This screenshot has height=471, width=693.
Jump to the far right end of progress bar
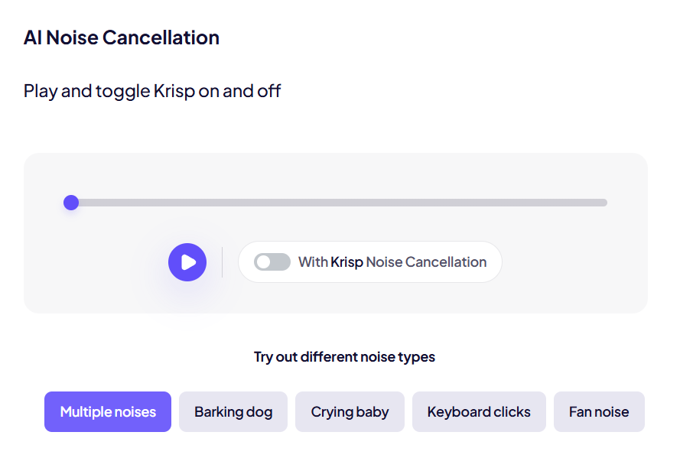click(x=604, y=203)
